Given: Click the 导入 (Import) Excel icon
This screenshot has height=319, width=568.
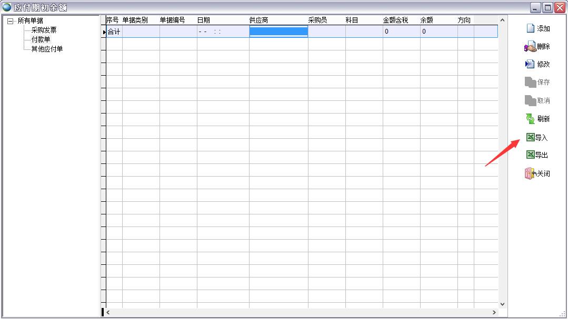Looking at the screenshot, I should click(531, 138).
